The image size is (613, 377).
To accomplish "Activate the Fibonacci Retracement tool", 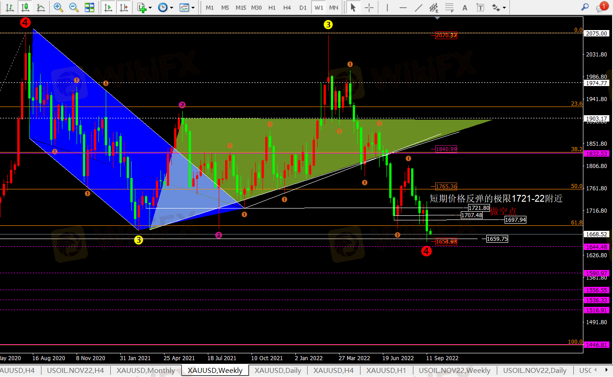I will [449, 7].
